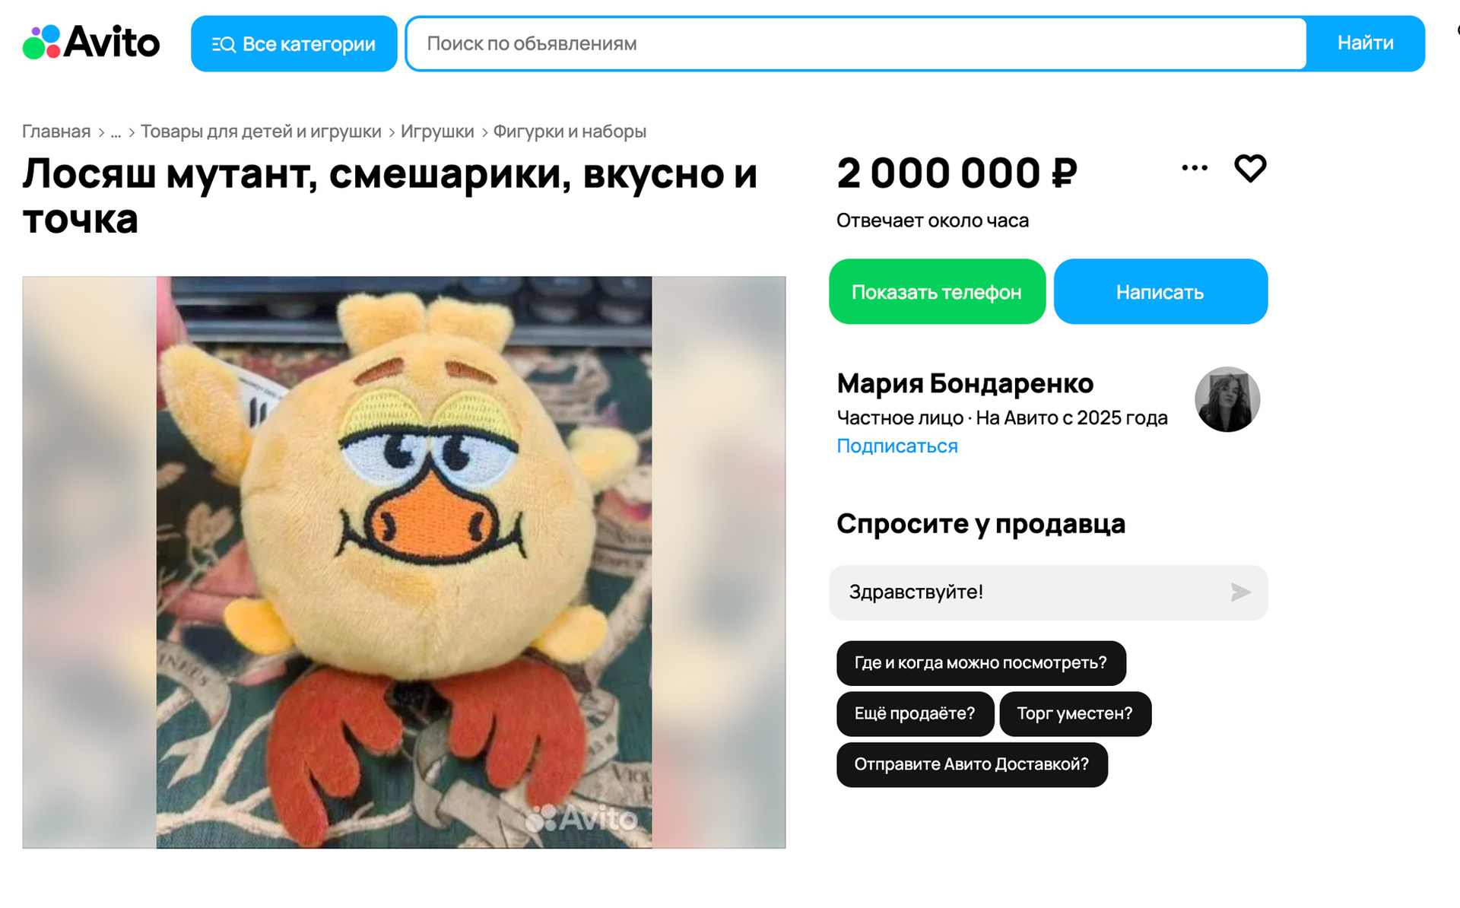Viewport: 1460px width, 908px height.
Task: Add listing to favorites heart icon
Action: click(x=1249, y=168)
